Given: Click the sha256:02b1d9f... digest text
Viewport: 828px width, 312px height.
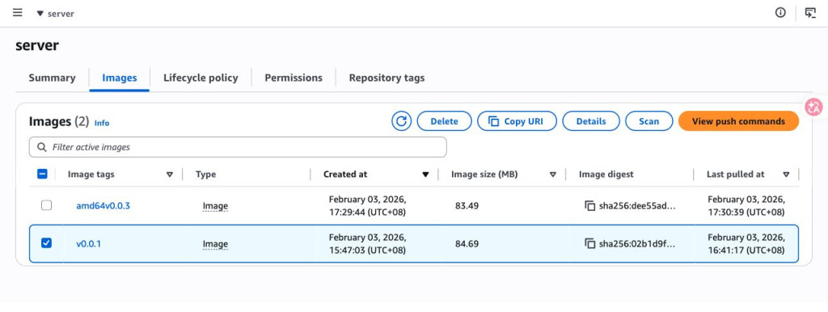Looking at the screenshot, I should (x=637, y=244).
